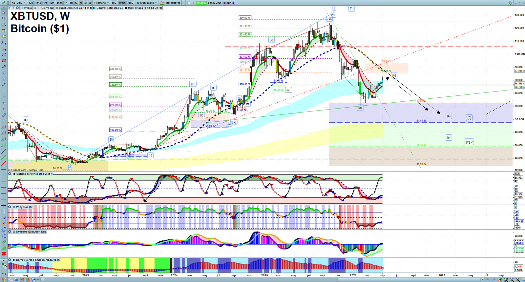Select the arrow pointer tool
Viewport: 525px width, 282px height.
(x=4, y=12)
